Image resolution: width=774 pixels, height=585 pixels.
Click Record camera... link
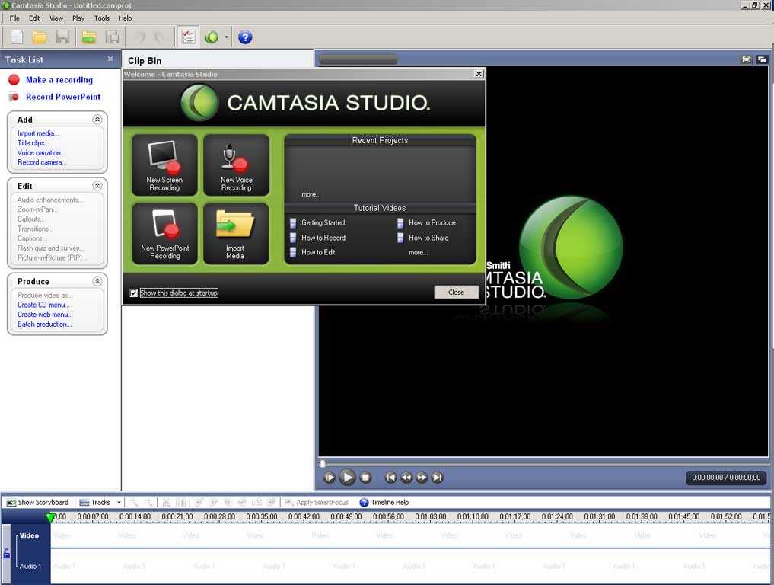[42, 162]
